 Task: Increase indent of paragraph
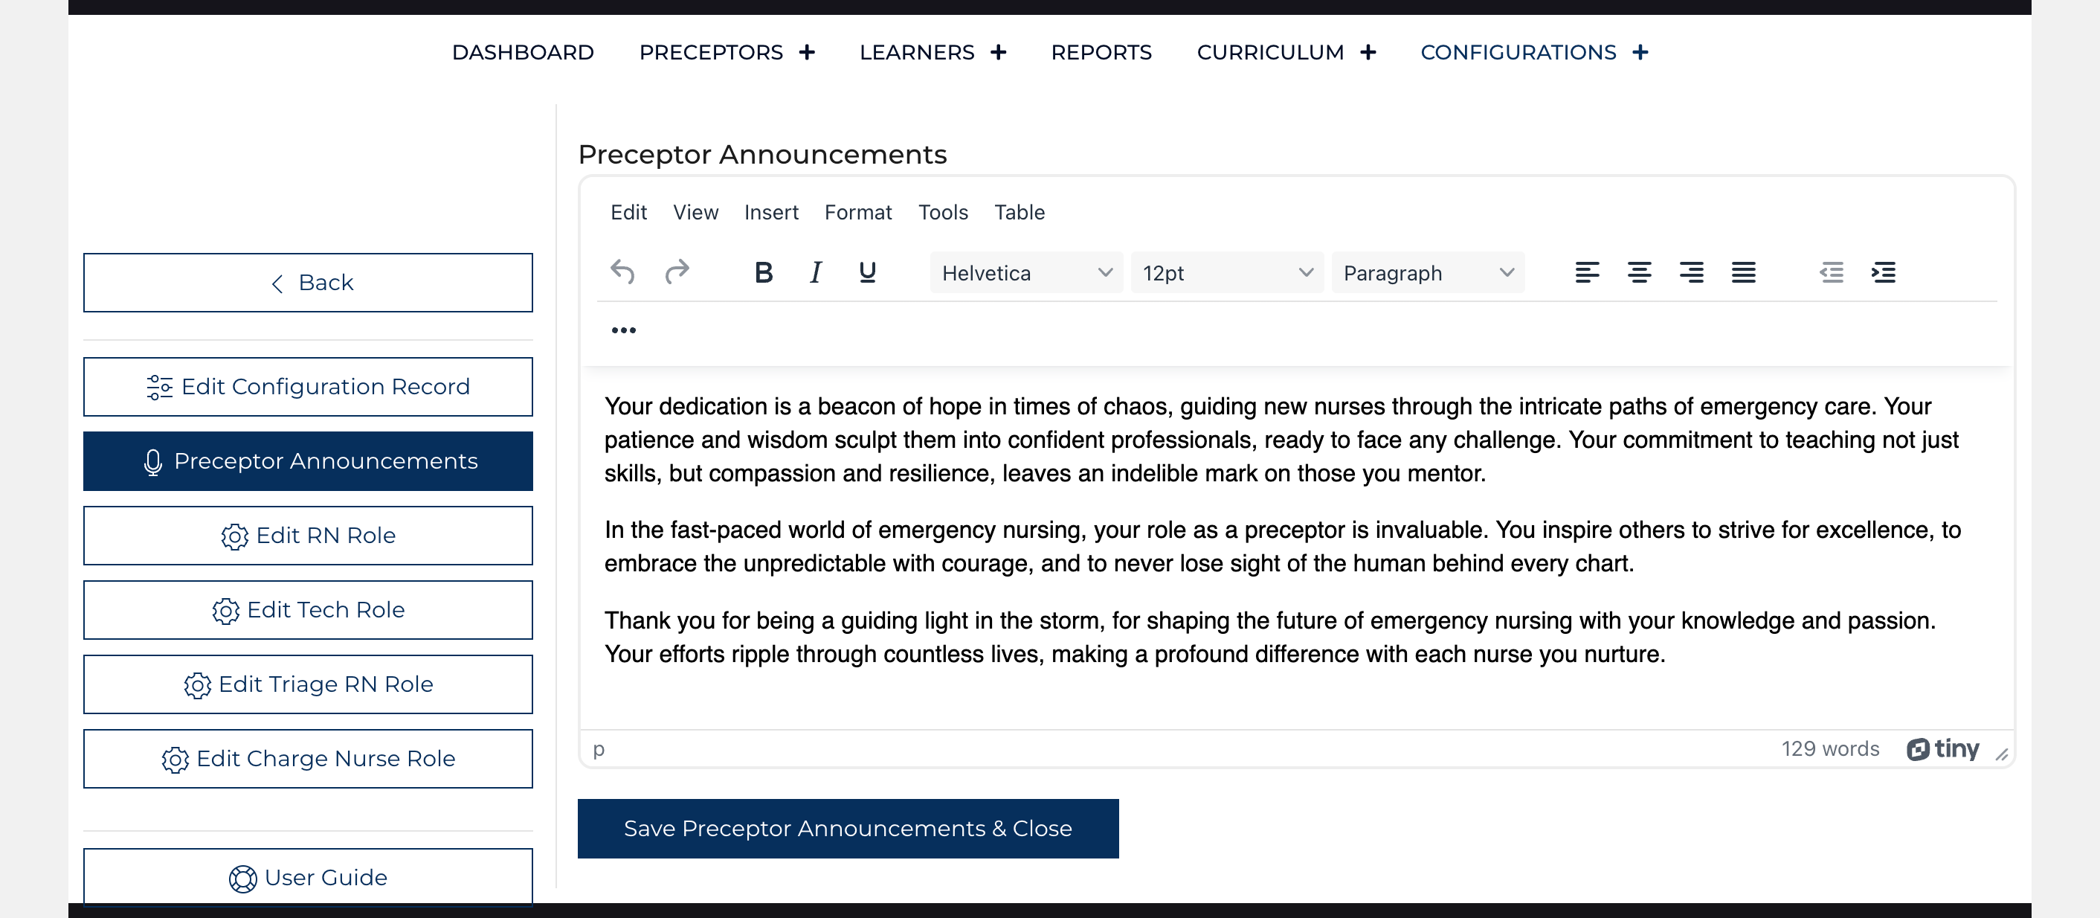(x=1883, y=272)
